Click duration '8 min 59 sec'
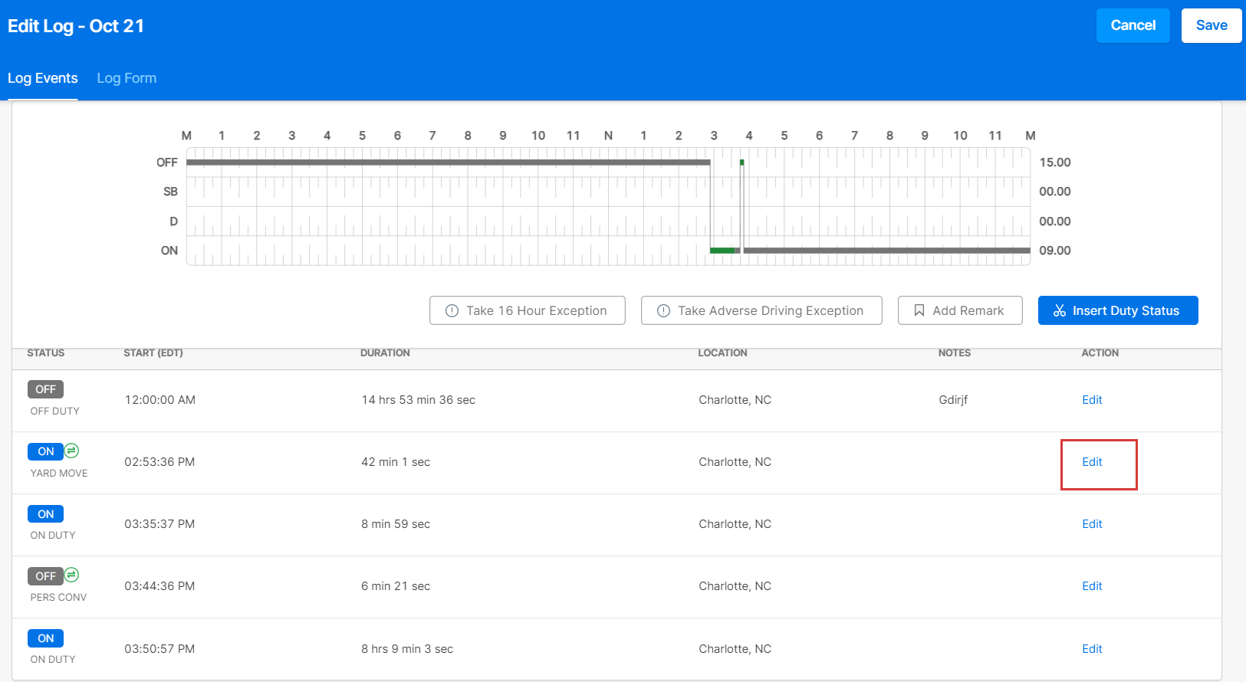Viewport: 1246px width, 682px height. pyautogui.click(x=396, y=524)
